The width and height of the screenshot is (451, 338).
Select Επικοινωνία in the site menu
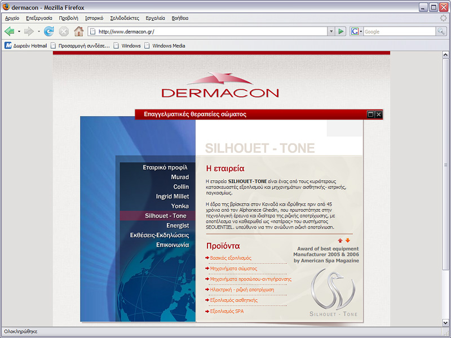(x=173, y=245)
